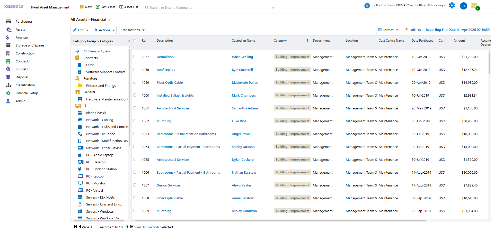Go to the Disposal section
Image resolution: width=494 pixels, height=234 pixels.
click(x=22, y=77)
